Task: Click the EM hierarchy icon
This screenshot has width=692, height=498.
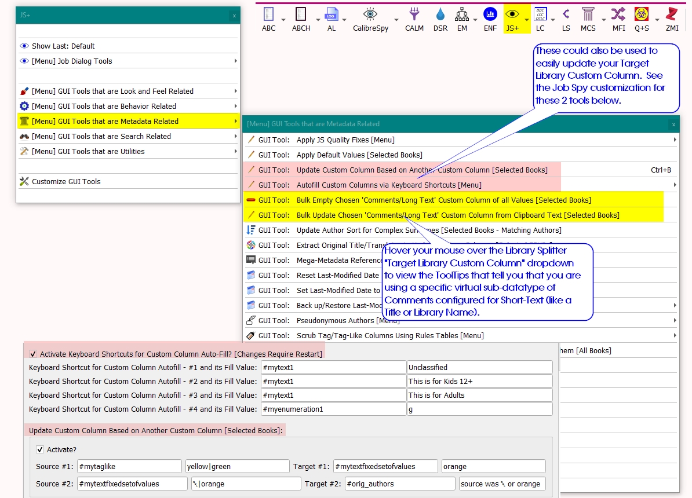Action: 462,14
